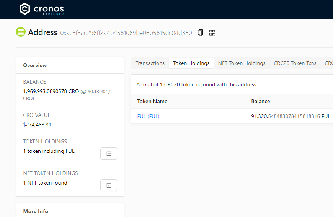The image size is (333, 217).
Task: Open the FUL (FUL) token link
Action: pyautogui.click(x=148, y=116)
